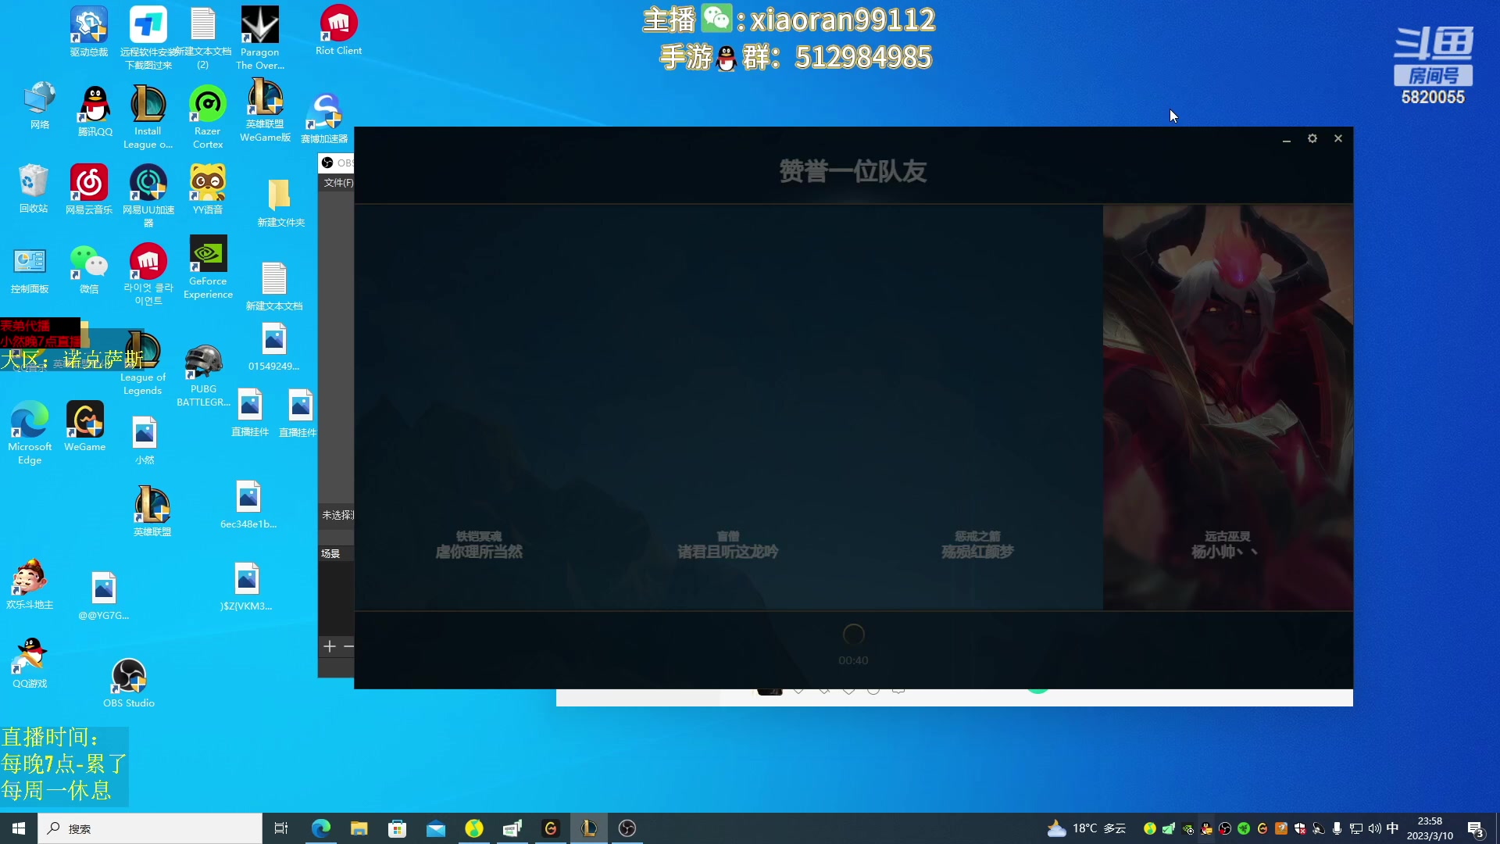This screenshot has height=844, width=1500.
Task: Open the 新建文本文档 text file beside GeForce
Action: 274,286
